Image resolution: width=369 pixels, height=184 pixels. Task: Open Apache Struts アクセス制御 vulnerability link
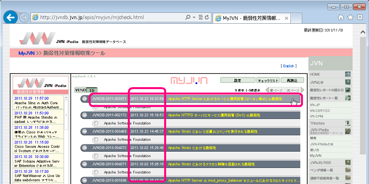point(211,164)
